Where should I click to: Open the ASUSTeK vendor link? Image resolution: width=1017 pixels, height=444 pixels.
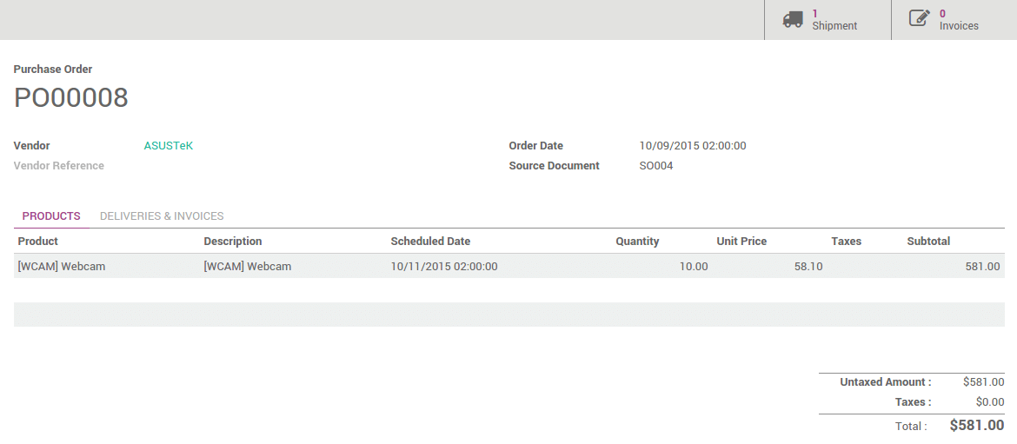[169, 146]
